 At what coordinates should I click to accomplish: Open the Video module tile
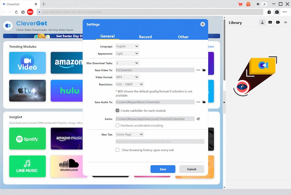(28, 63)
